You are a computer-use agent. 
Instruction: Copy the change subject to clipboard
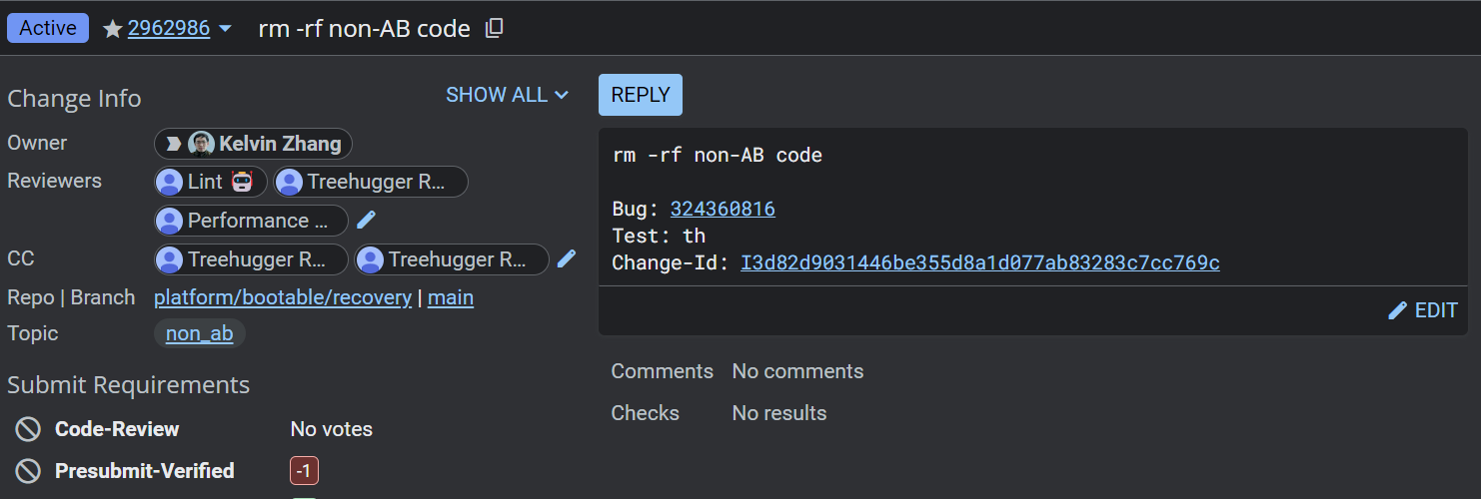pos(494,29)
